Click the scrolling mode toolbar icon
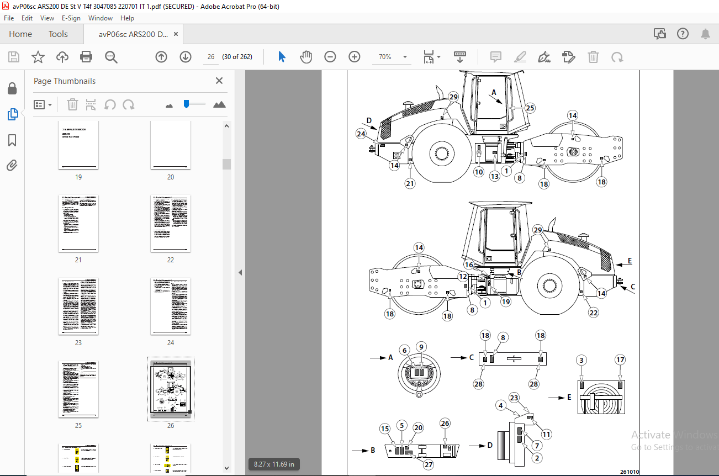The image size is (719, 476). click(x=460, y=57)
